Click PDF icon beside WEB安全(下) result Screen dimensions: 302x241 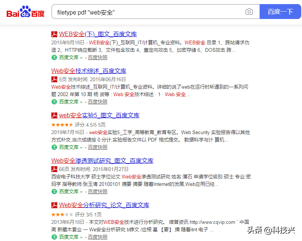click(54, 34)
